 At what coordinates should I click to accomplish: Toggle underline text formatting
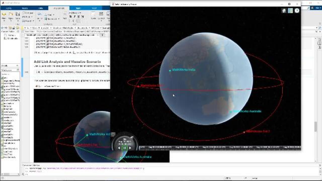79,17
